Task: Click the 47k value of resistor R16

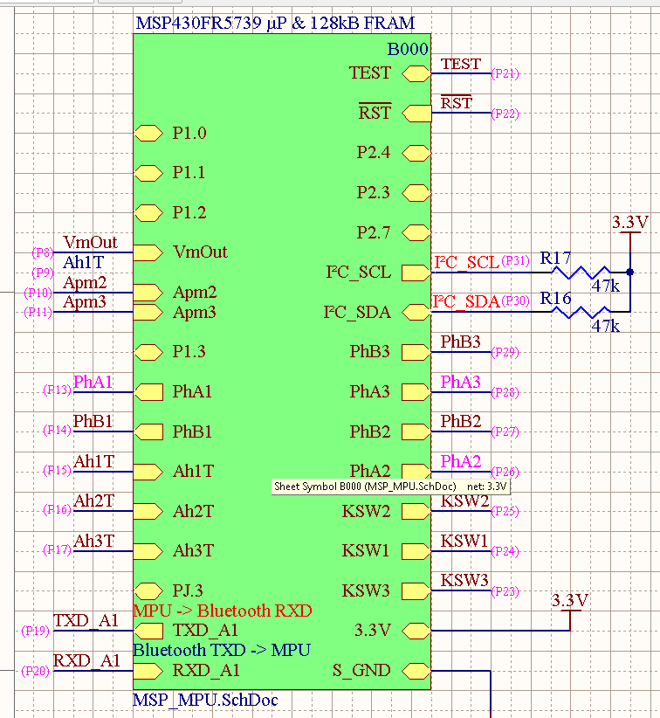Action: [x=606, y=326]
